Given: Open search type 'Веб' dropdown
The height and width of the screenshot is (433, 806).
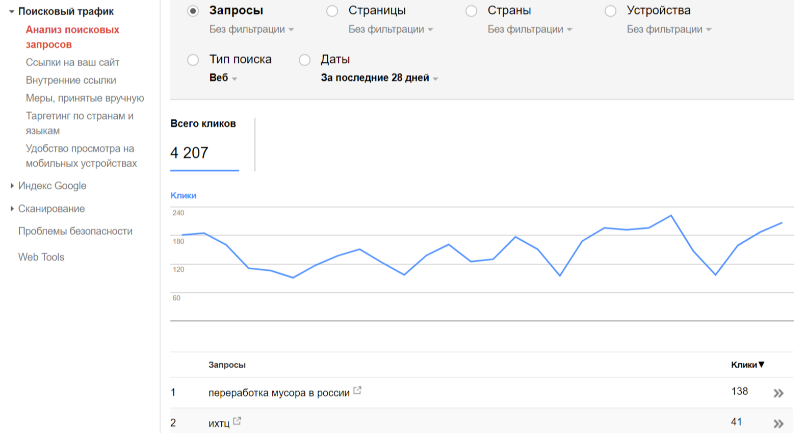Looking at the screenshot, I should pyautogui.click(x=223, y=78).
